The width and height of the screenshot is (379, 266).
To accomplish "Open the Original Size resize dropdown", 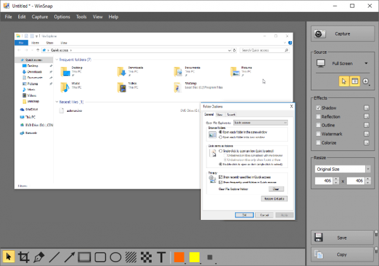I will coord(368,169).
